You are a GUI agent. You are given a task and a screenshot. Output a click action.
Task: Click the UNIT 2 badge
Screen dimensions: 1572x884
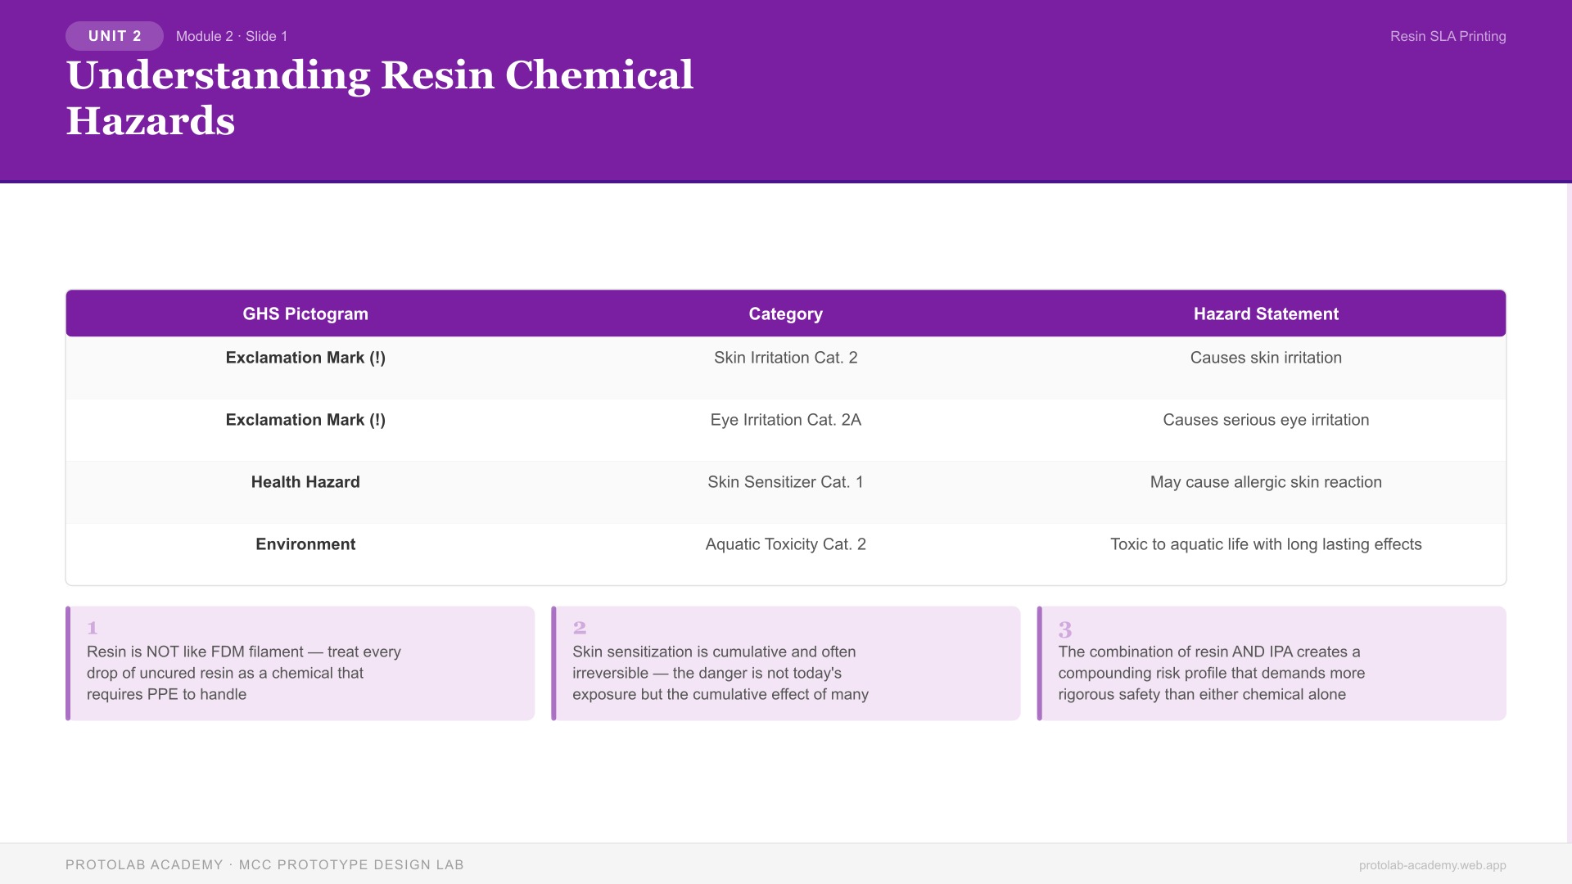pyautogui.click(x=114, y=35)
